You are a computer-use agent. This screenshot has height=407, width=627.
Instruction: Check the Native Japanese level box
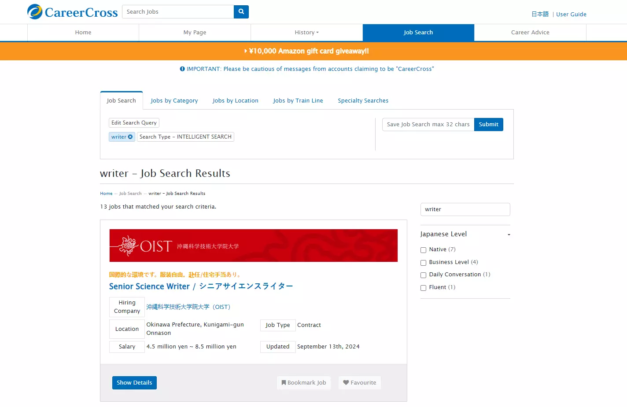pyautogui.click(x=423, y=250)
